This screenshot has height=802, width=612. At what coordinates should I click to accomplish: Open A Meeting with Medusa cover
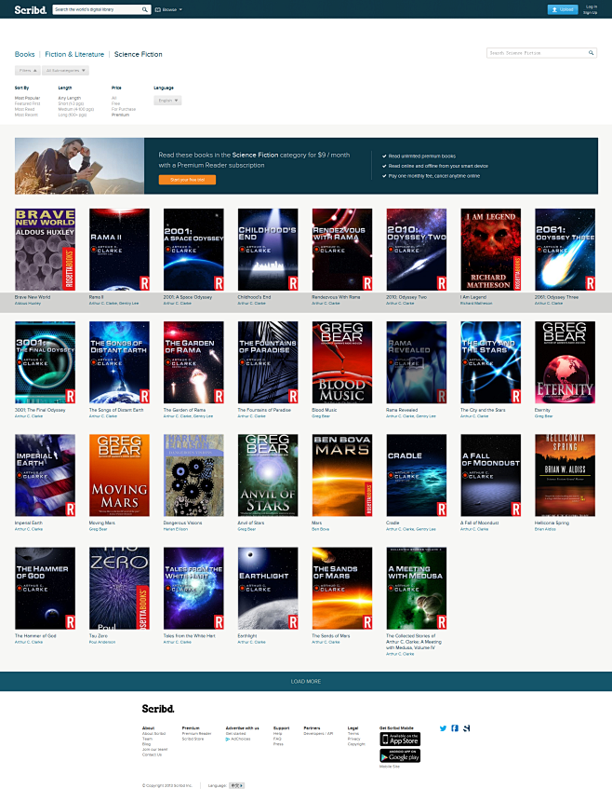tap(417, 589)
